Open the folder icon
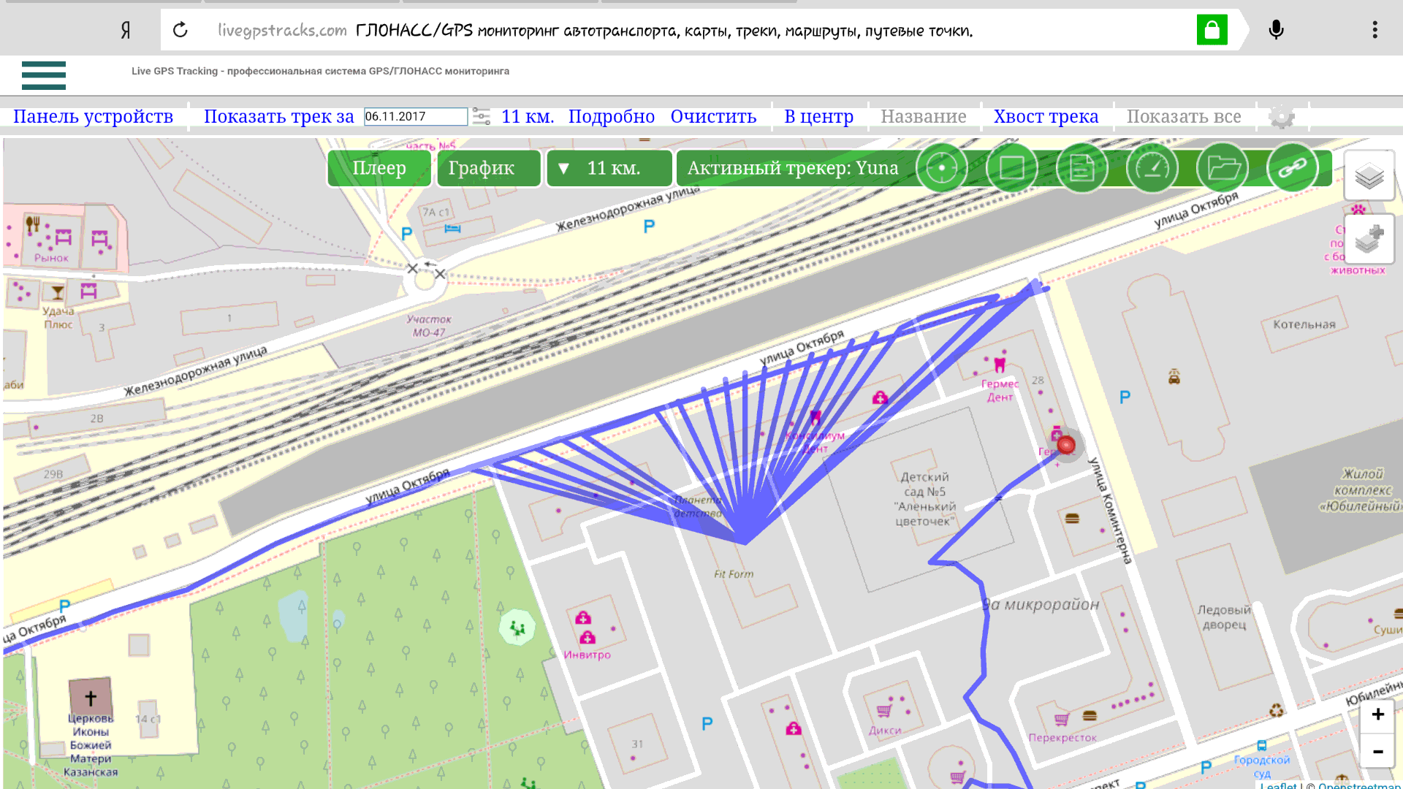 click(1223, 168)
